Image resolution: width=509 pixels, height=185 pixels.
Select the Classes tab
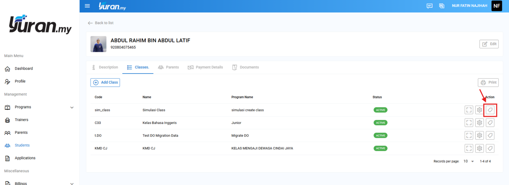138,67
